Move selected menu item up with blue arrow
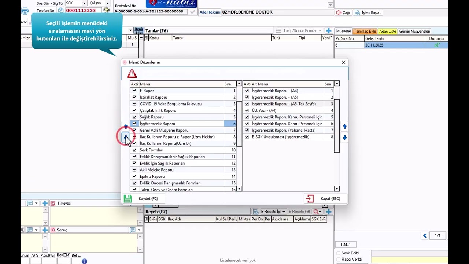The image size is (469, 264). point(126,126)
